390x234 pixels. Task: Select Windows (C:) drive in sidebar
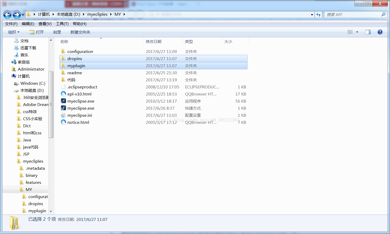tap(33, 83)
